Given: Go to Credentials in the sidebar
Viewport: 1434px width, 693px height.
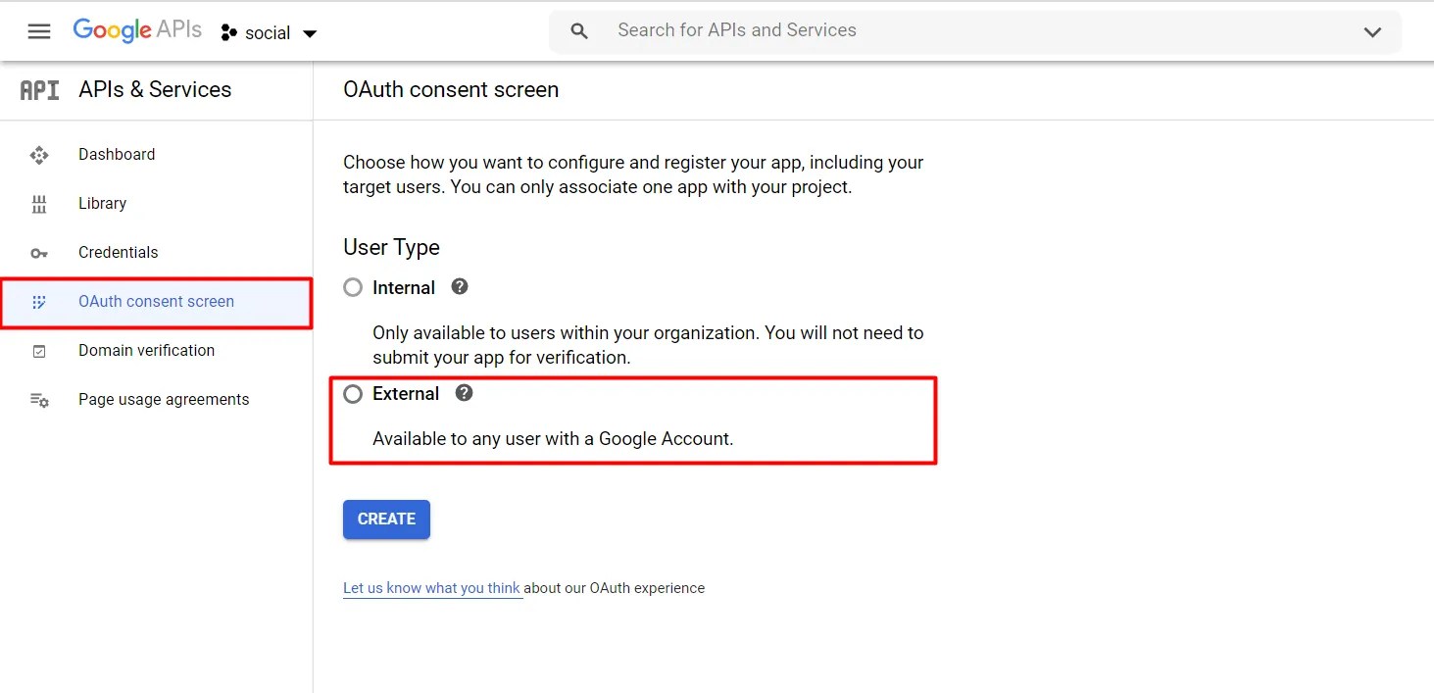Looking at the screenshot, I should 118,253.
